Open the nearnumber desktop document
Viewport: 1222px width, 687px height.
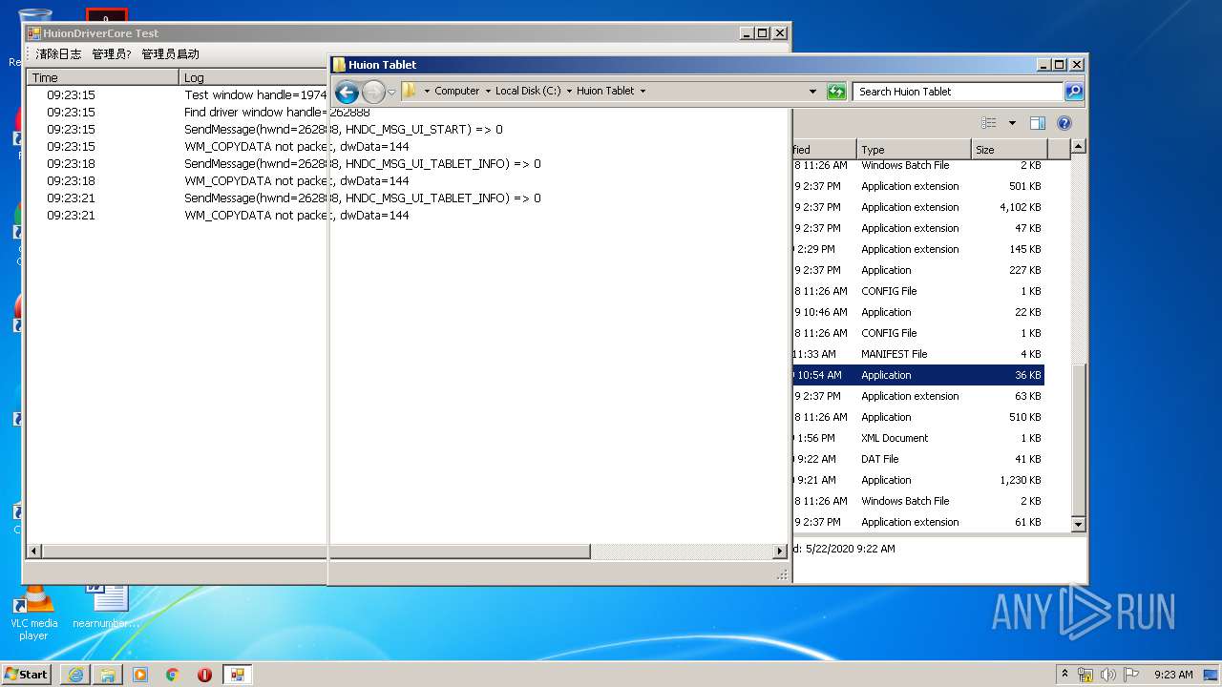pos(106,606)
